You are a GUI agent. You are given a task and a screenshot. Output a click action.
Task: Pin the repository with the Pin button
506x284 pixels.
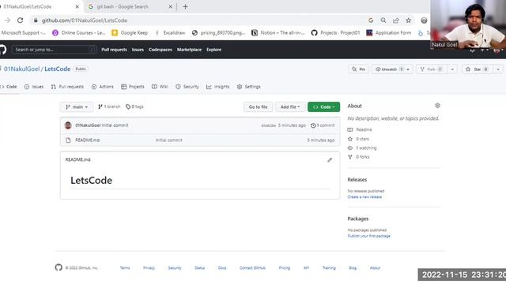[358, 69]
